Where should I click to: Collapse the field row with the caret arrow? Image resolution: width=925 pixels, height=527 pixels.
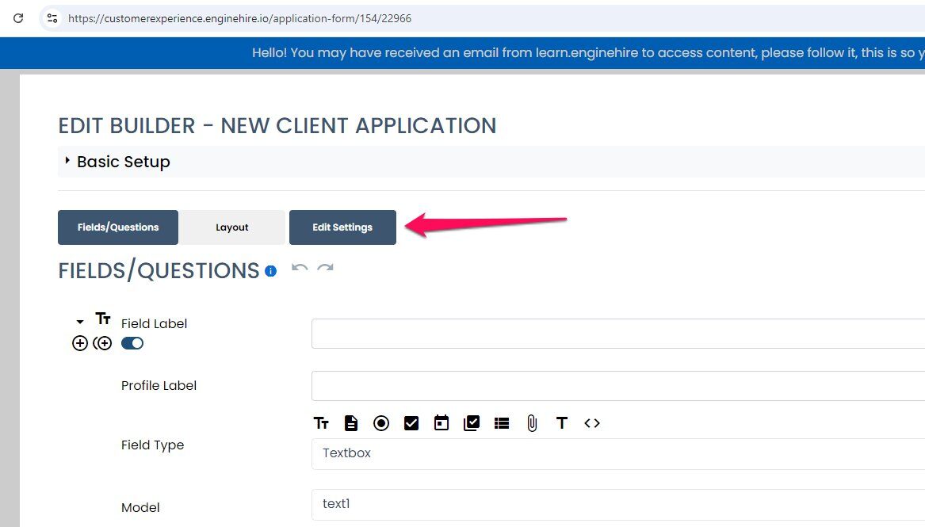point(79,322)
